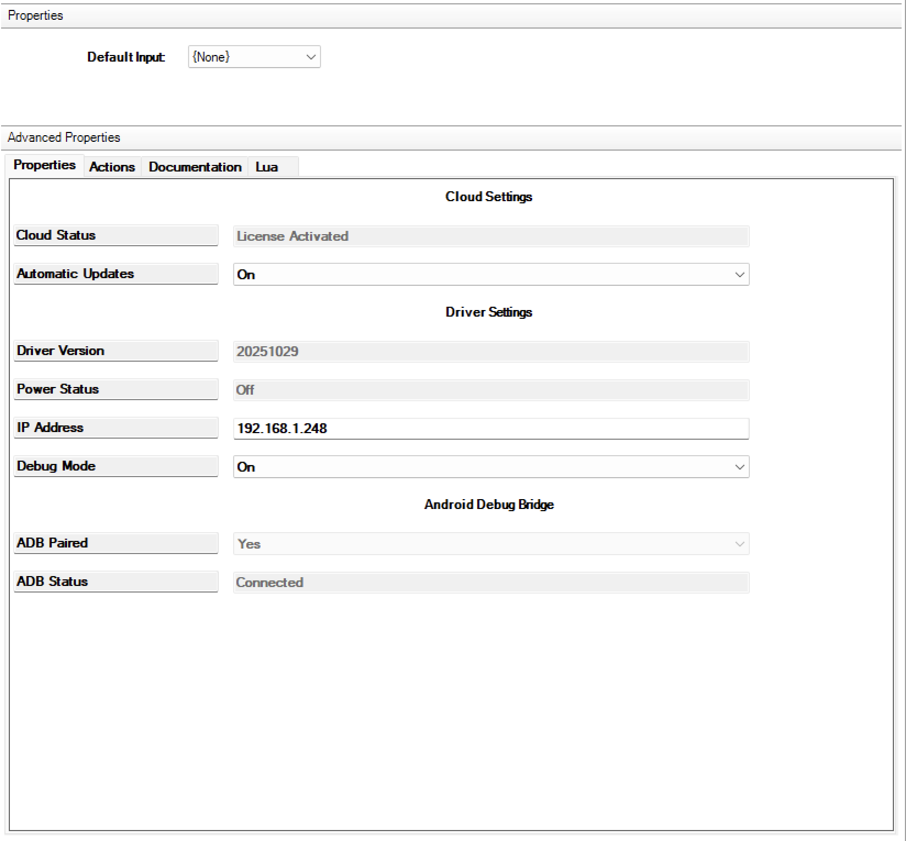Click the Power Status property label
906x841 pixels.
(115, 389)
